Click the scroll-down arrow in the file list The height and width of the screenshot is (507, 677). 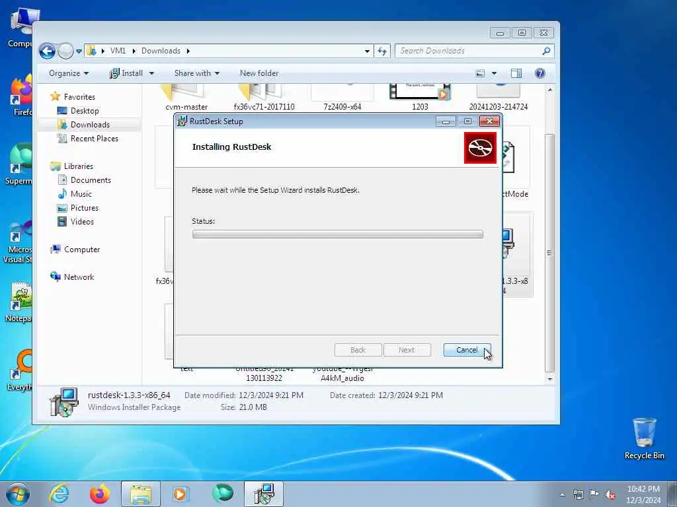point(549,379)
